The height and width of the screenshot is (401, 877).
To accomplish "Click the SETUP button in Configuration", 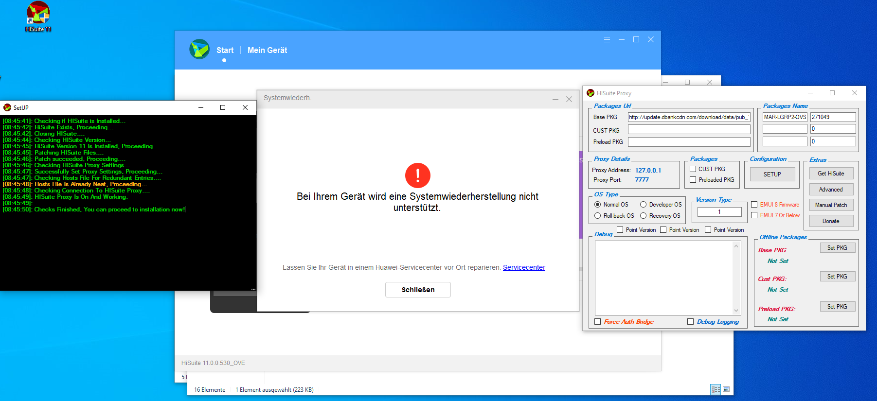I will coord(772,174).
